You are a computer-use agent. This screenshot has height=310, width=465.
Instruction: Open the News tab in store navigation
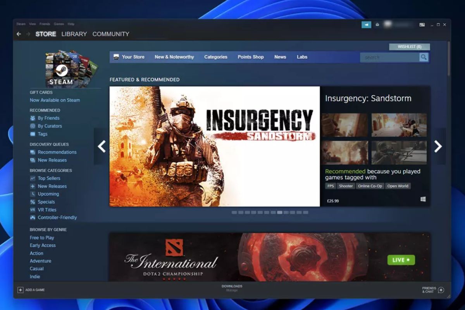coord(280,57)
